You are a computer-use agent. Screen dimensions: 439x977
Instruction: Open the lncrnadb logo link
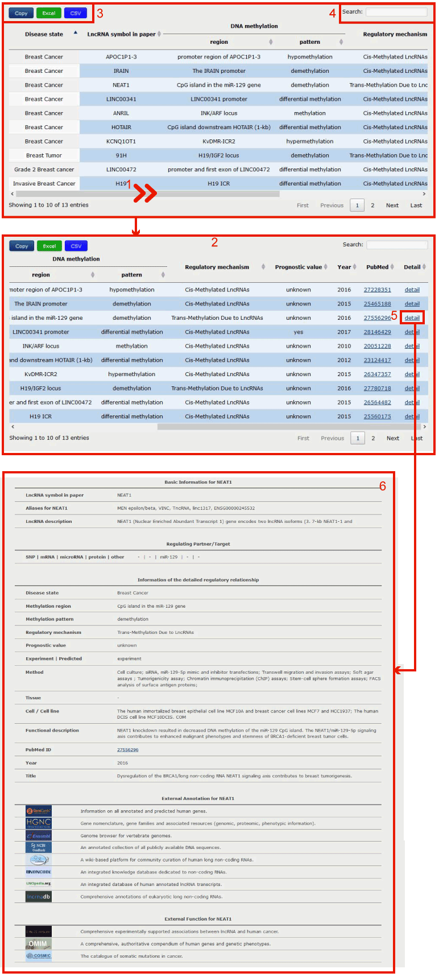(38, 897)
